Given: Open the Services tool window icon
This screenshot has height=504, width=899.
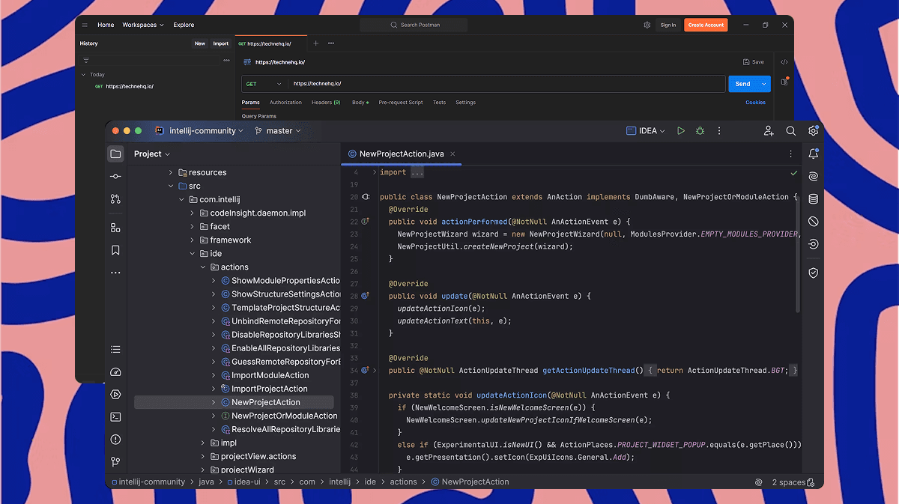Looking at the screenshot, I should tap(115, 395).
